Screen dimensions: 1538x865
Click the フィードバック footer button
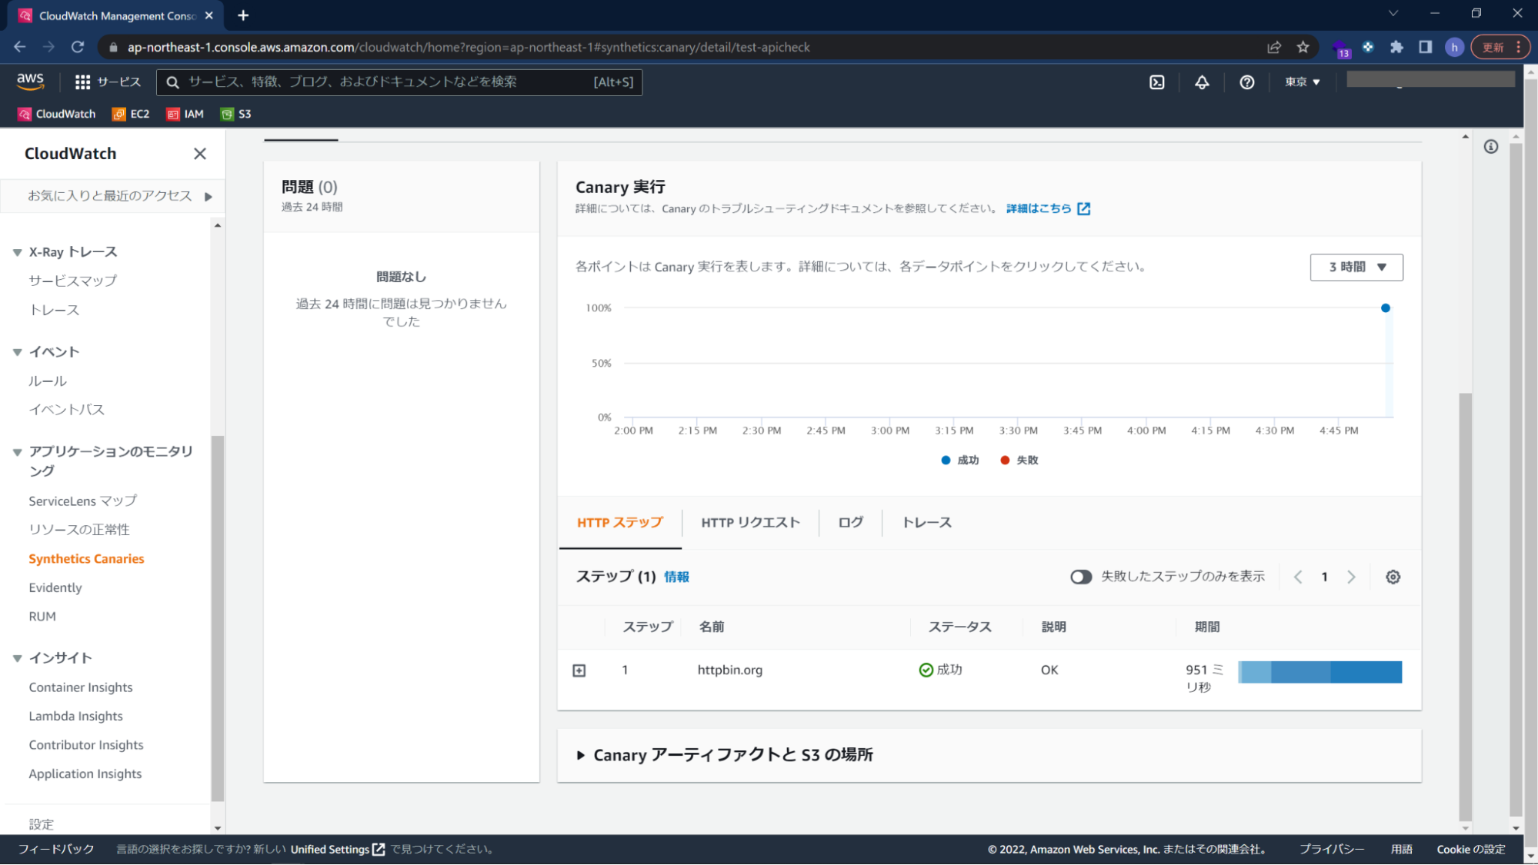click(x=56, y=850)
